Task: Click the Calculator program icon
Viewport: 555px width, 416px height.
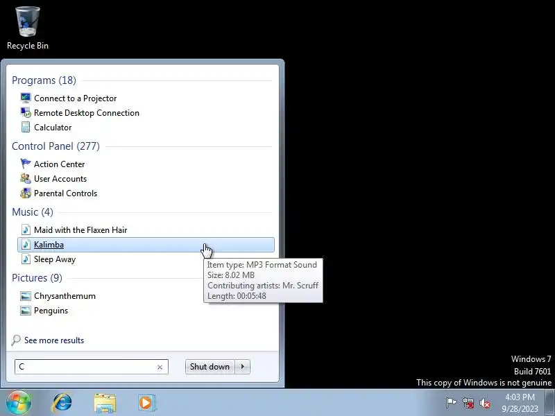Action: tap(26, 127)
